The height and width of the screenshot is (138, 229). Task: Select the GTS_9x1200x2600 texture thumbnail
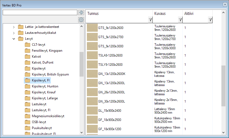tap(92, 28)
